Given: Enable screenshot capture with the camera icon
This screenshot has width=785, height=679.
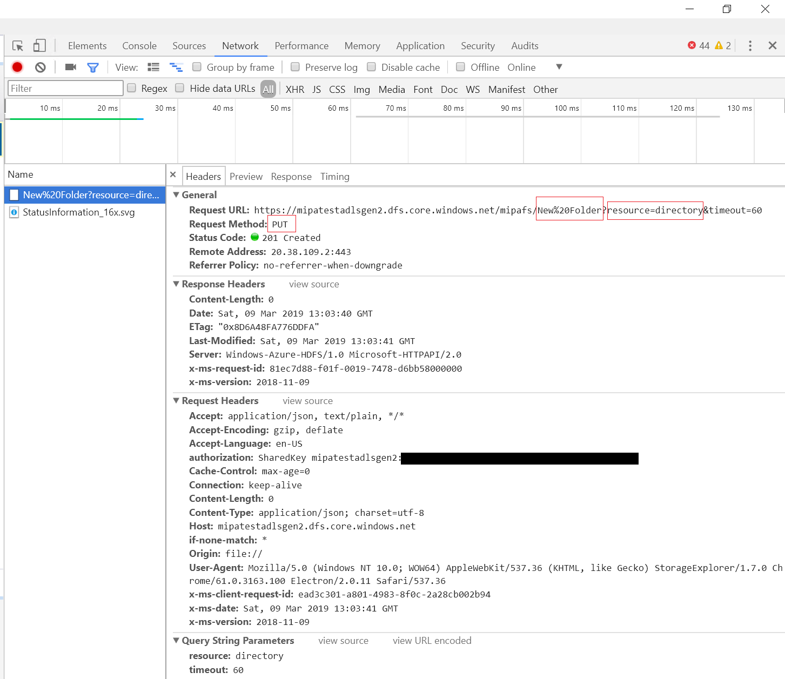Looking at the screenshot, I should (70, 67).
